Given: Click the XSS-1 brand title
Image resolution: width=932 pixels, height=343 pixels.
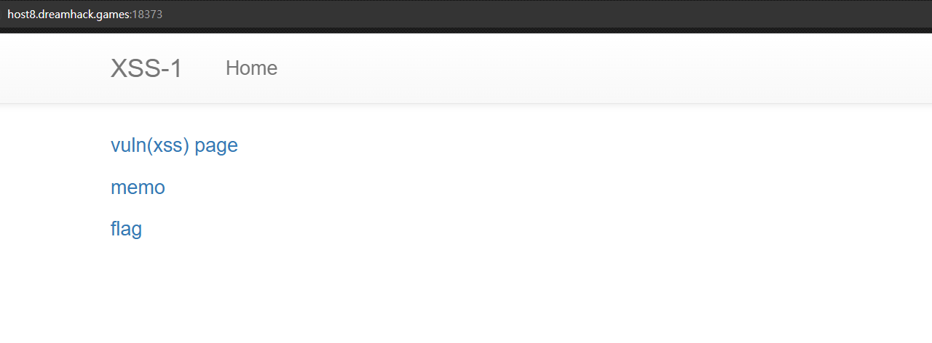Looking at the screenshot, I should [146, 68].
